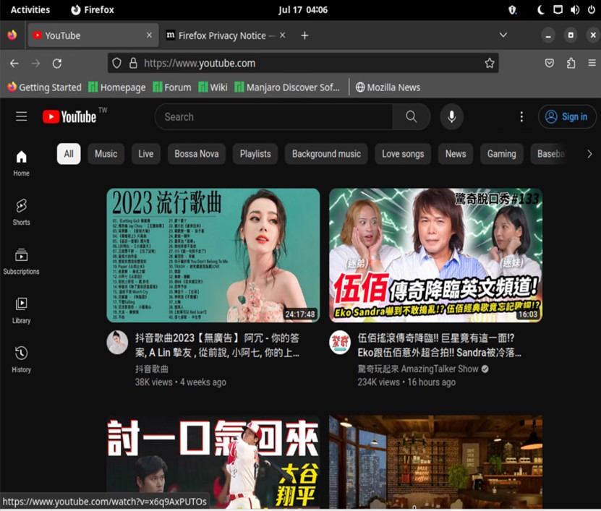Viewport: 601px width, 511px height.
Task: Open the tracking protection shield
Action: pos(117,63)
